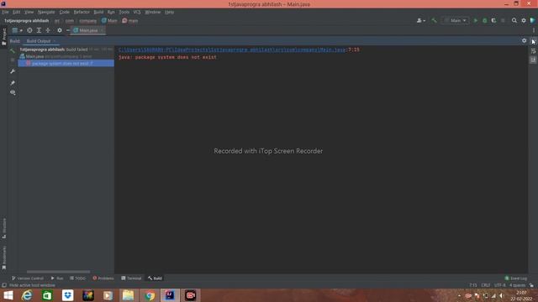Select the Build Output tab
The width and height of the screenshot is (538, 302).
(39, 41)
